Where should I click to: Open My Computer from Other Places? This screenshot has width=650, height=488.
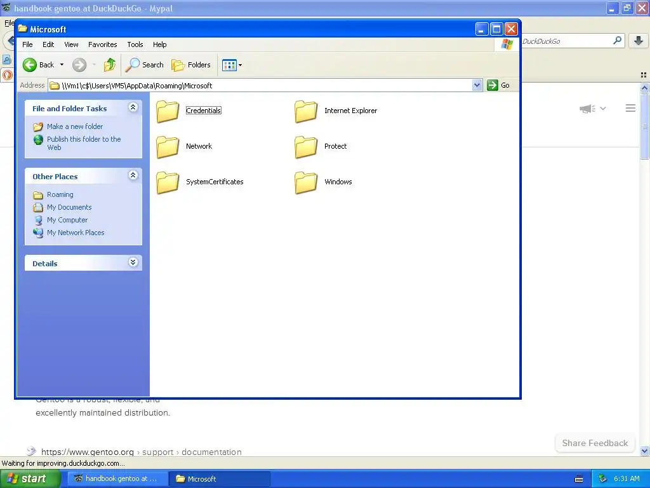coord(67,220)
